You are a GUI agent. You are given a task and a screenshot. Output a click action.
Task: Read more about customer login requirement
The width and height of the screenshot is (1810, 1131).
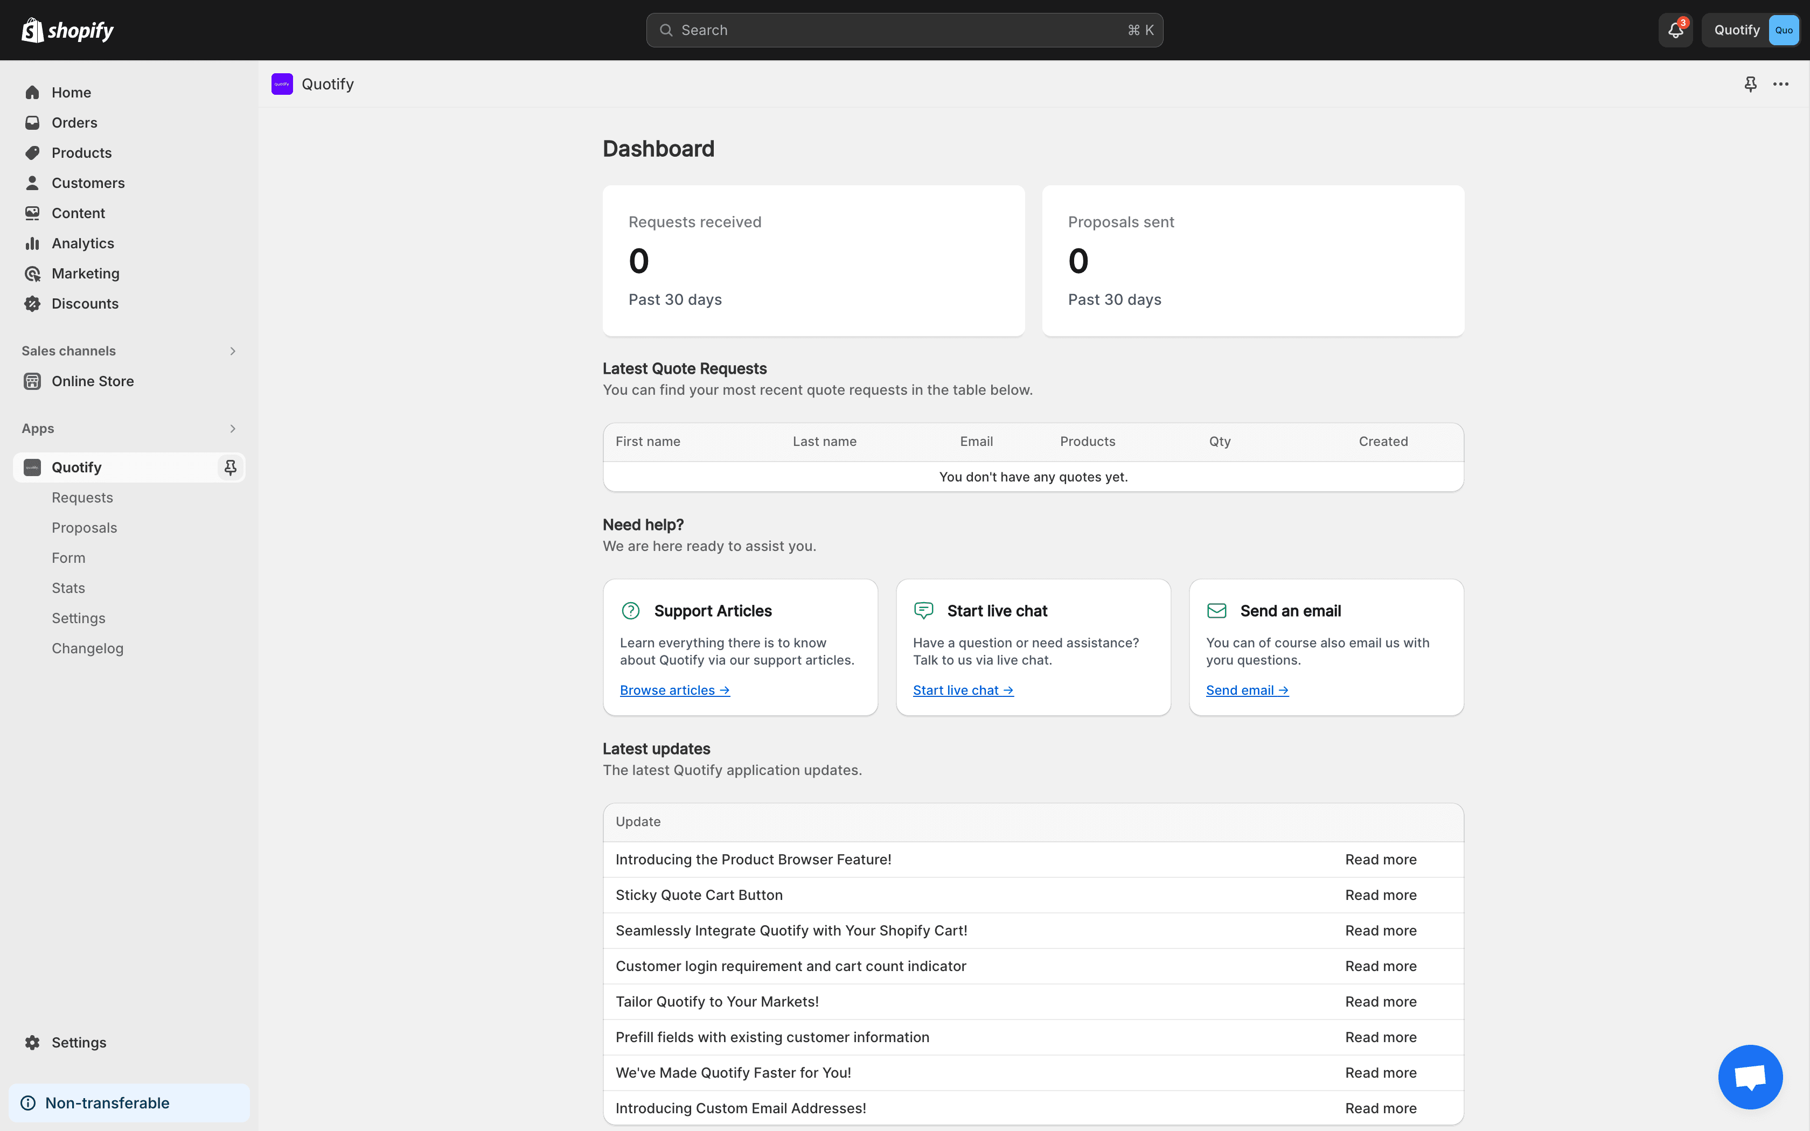pos(1381,966)
